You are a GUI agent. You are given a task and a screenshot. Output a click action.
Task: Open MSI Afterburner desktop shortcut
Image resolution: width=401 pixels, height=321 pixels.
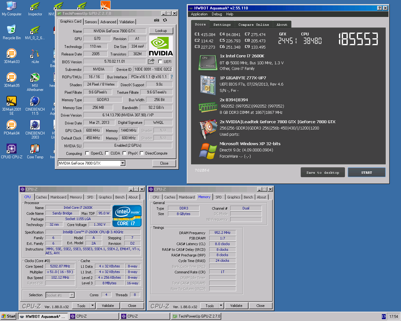pos(35,82)
